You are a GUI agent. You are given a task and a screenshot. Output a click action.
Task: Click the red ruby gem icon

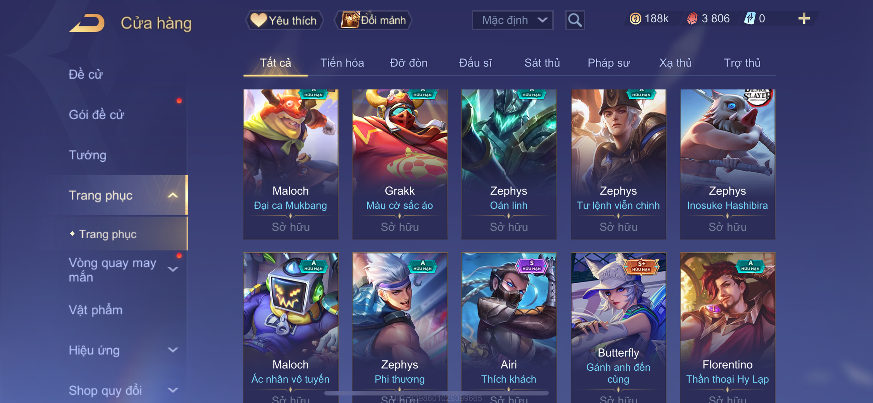692,19
